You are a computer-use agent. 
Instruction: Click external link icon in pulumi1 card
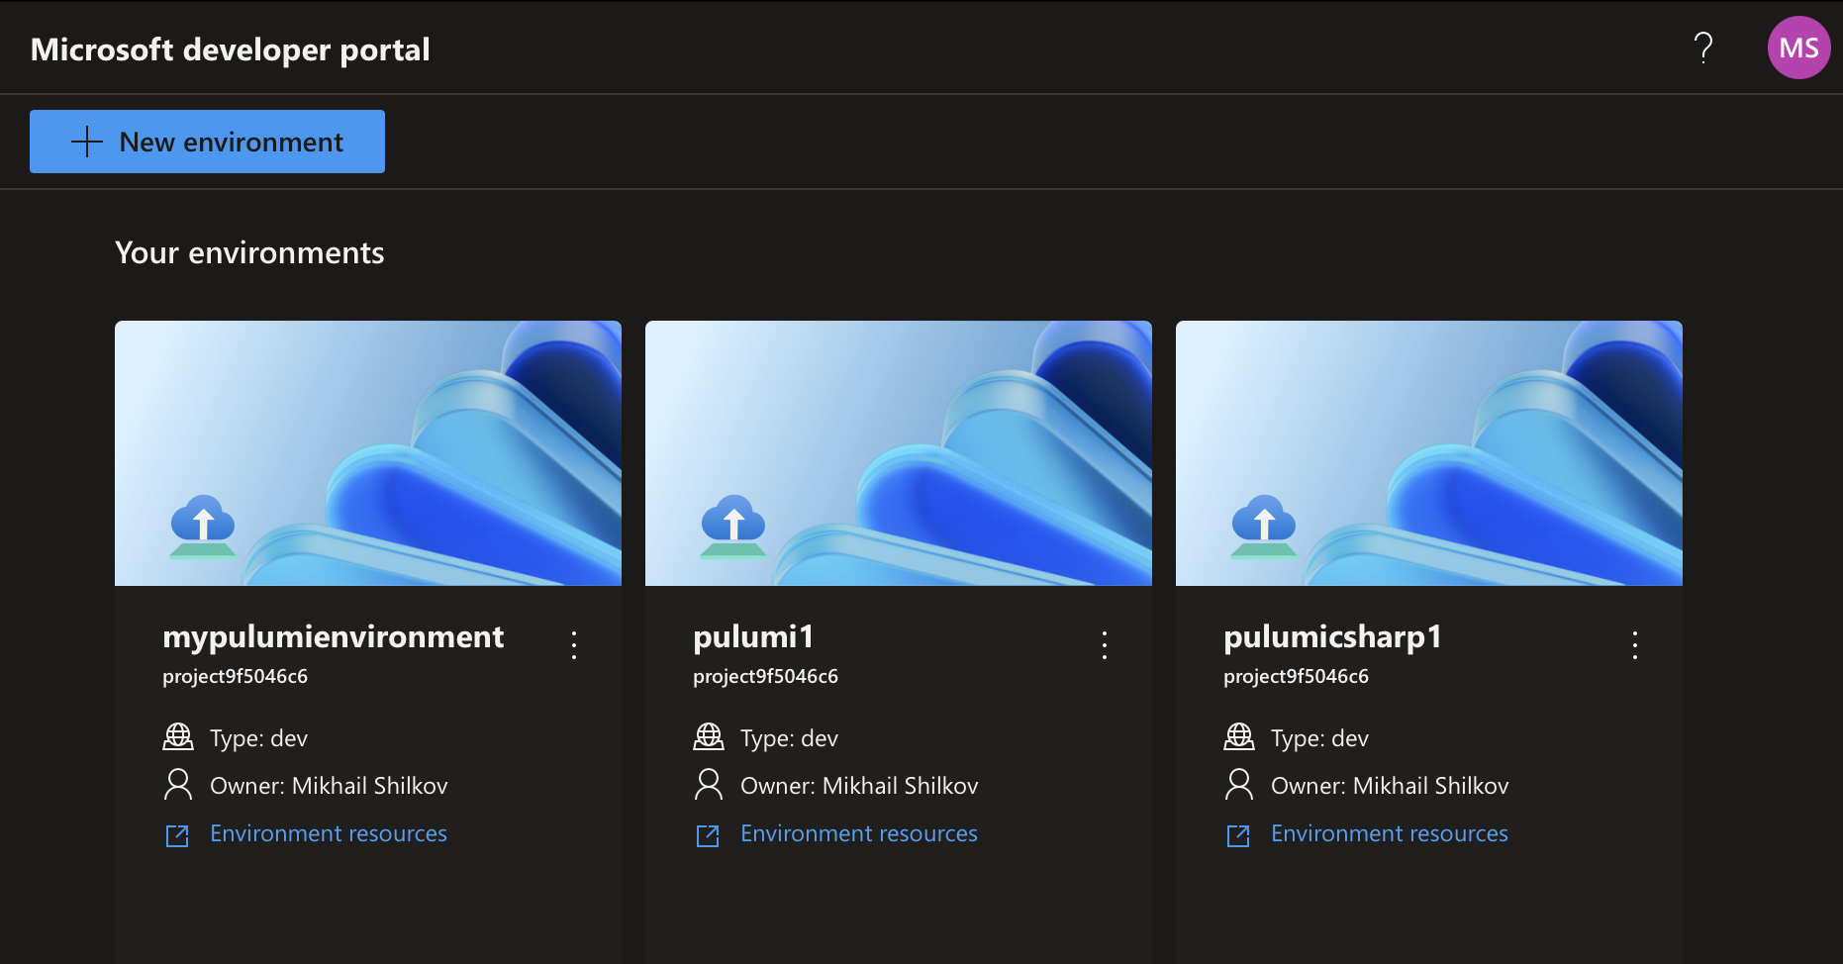click(x=708, y=835)
